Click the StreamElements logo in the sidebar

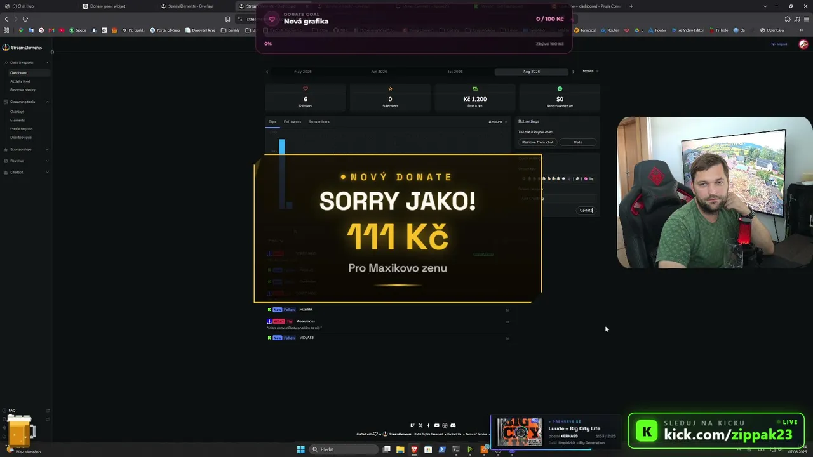coord(22,48)
